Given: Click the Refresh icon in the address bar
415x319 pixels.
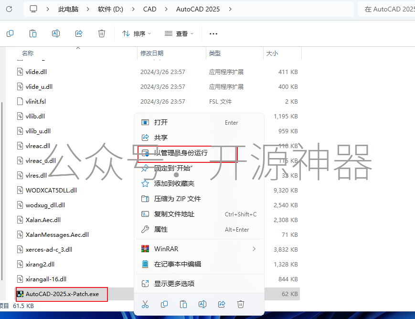Looking at the screenshot, I should (9, 9).
